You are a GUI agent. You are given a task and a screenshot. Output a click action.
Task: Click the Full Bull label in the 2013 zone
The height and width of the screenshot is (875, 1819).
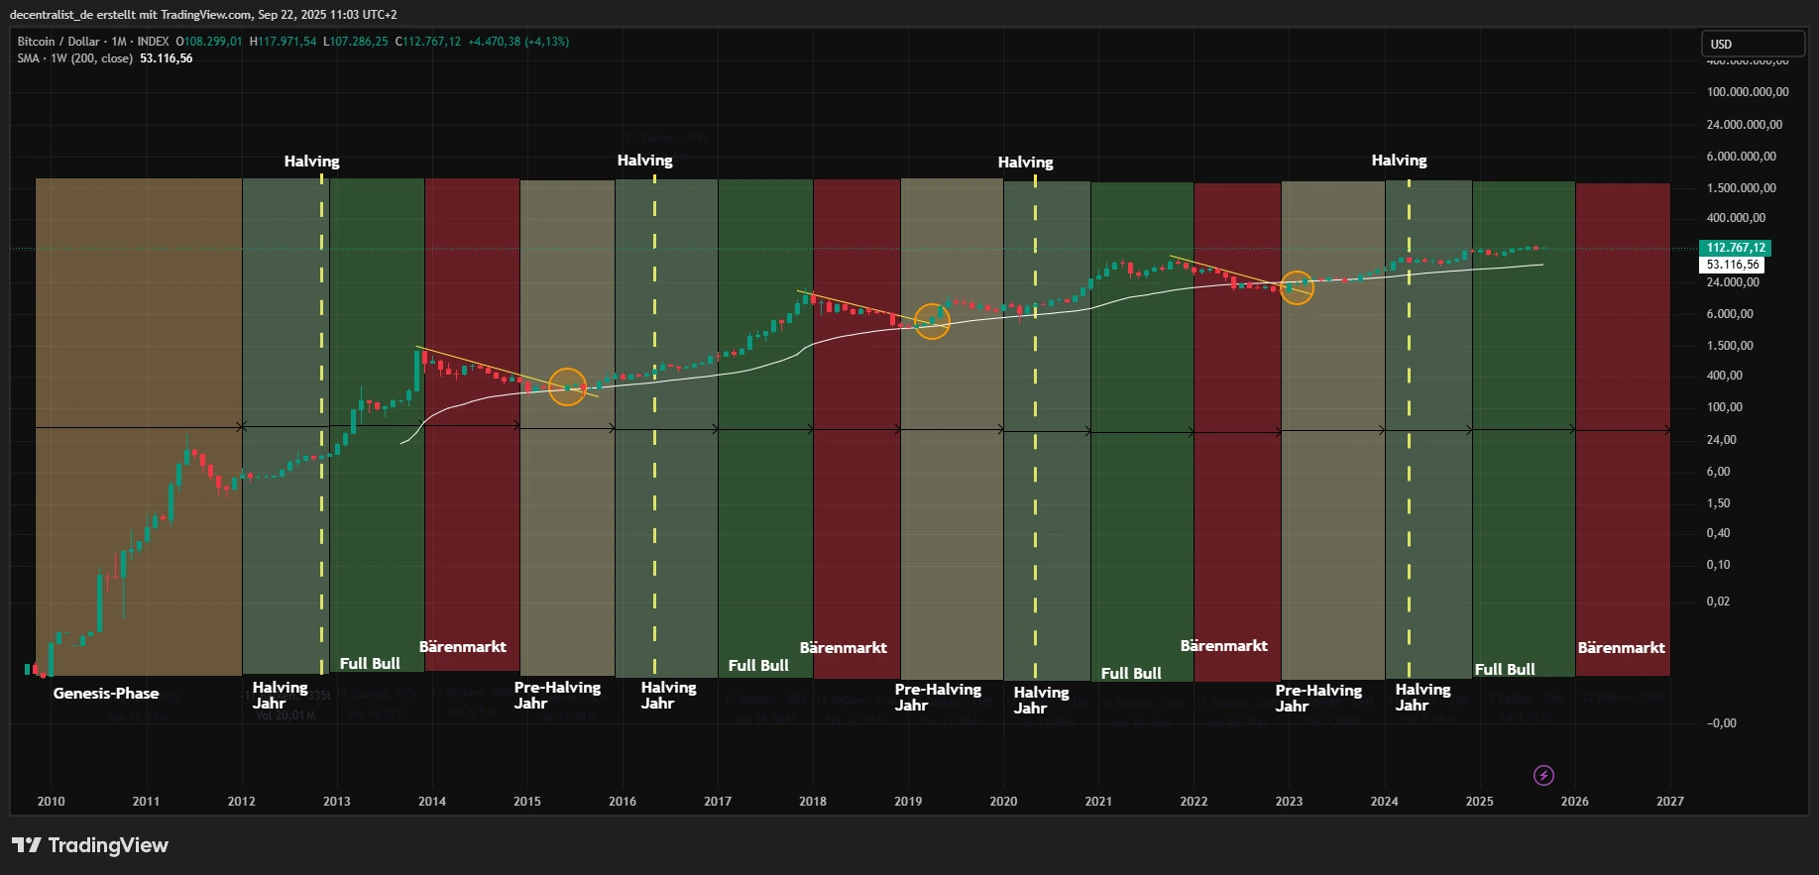pos(370,664)
